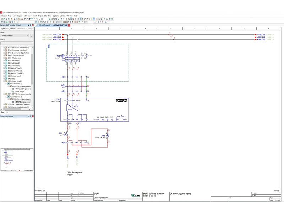This screenshot has width=284, height=213.
Task: Open the Help menu
Action: click(x=76, y=16)
